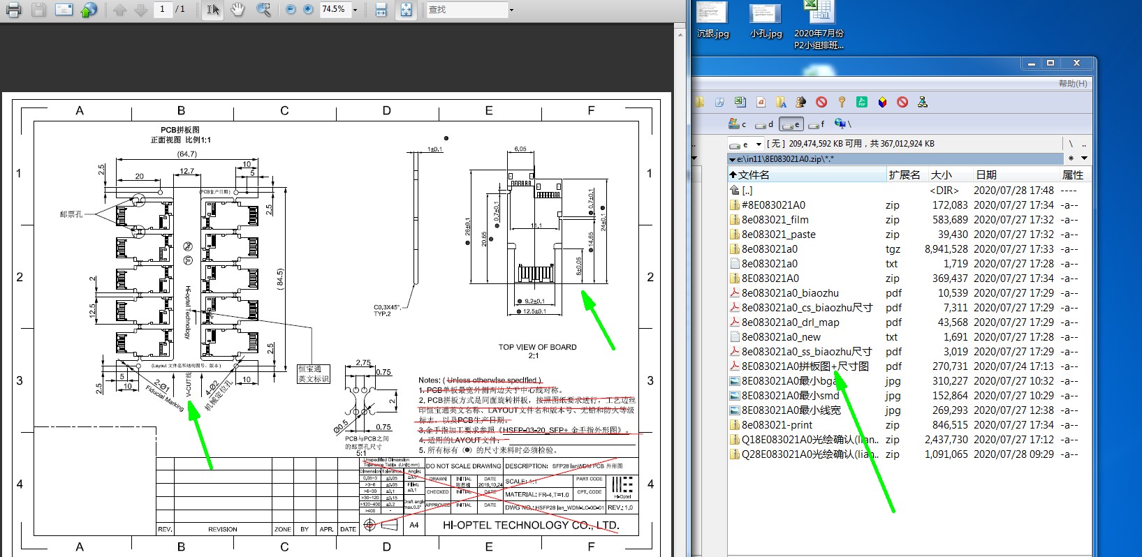Click the save floppy disk icon

click(39, 10)
